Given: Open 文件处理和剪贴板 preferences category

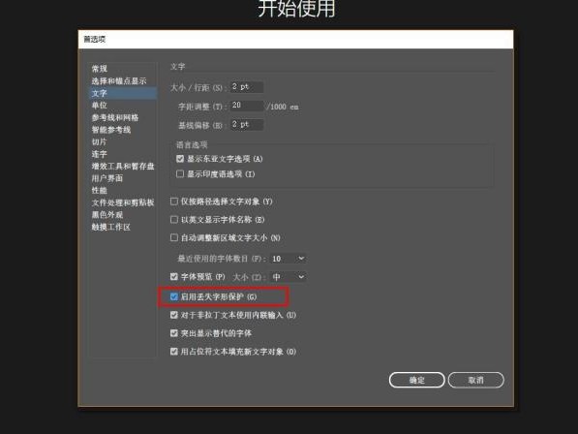Looking at the screenshot, I should (123, 202).
